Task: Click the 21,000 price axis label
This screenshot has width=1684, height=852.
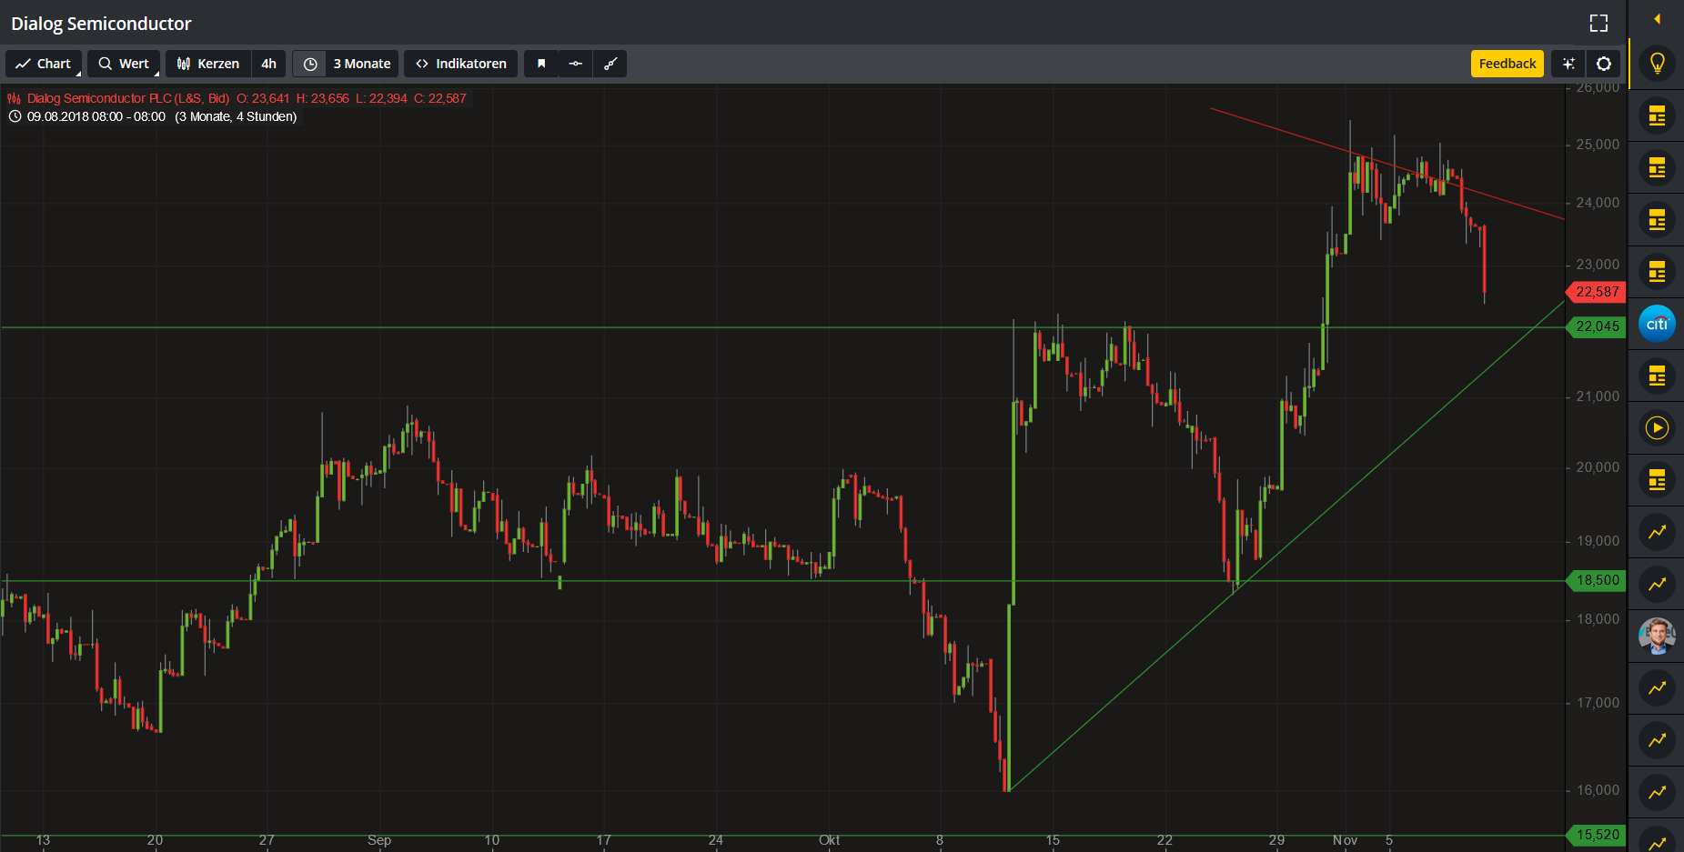Action: (x=1598, y=396)
